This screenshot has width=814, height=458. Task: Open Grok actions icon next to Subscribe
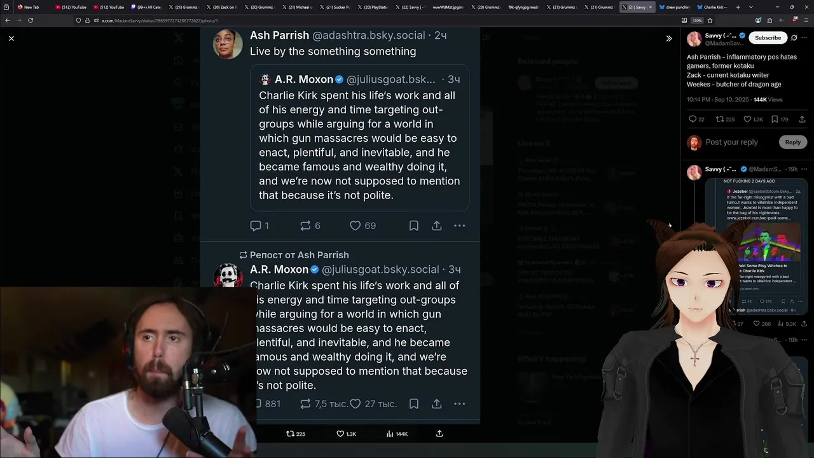[794, 38]
